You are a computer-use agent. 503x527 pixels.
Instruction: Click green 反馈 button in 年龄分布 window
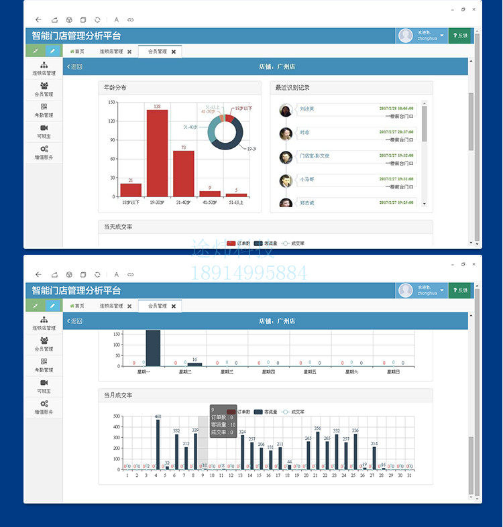click(x=461, y=36)
